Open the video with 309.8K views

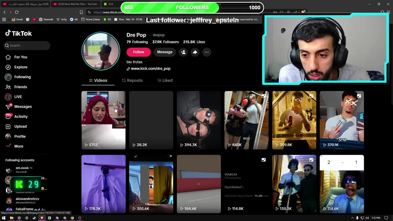point(294,120)
